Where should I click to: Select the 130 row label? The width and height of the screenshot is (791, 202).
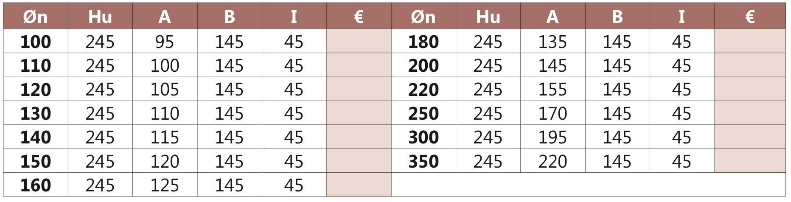tap(36, 113)
